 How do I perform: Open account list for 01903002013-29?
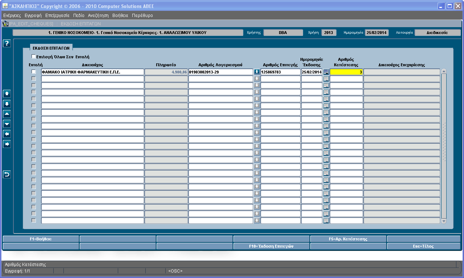257,72
